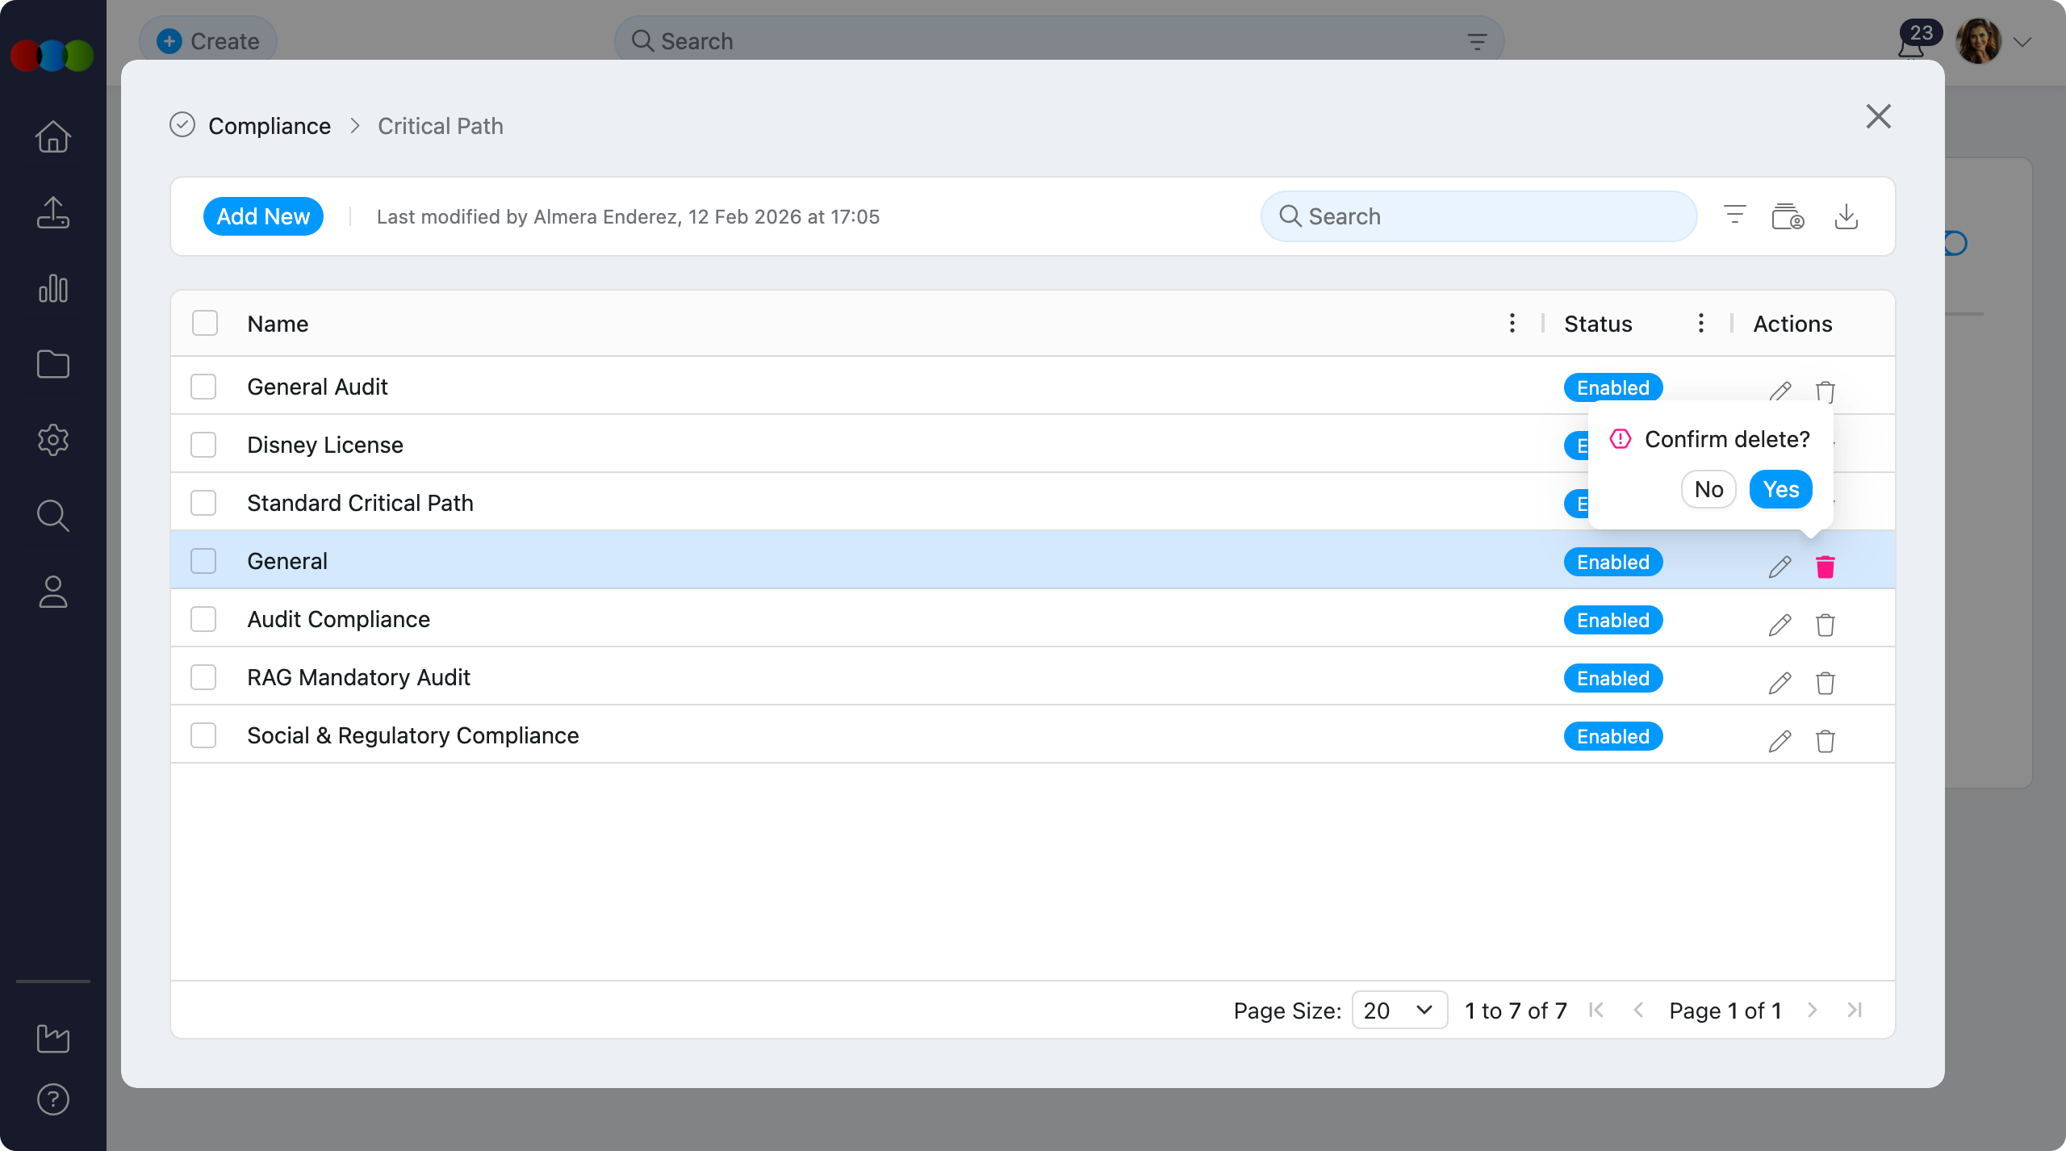Delete the RAG Mandatory Audit row
This screenshot has width=2066, height=1151.
coord(1825,683)
